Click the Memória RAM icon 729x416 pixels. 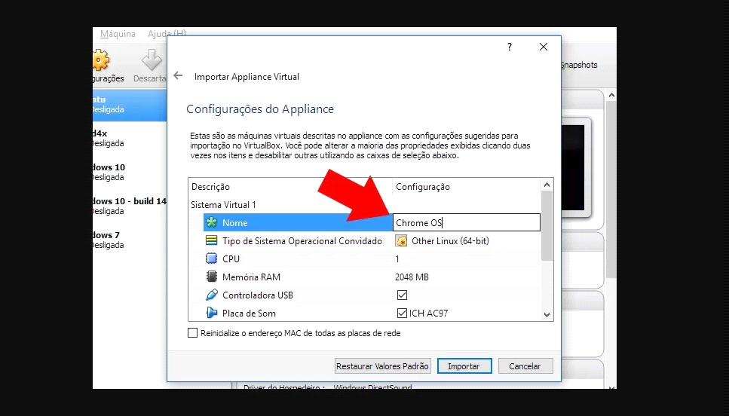coord(212,277)
